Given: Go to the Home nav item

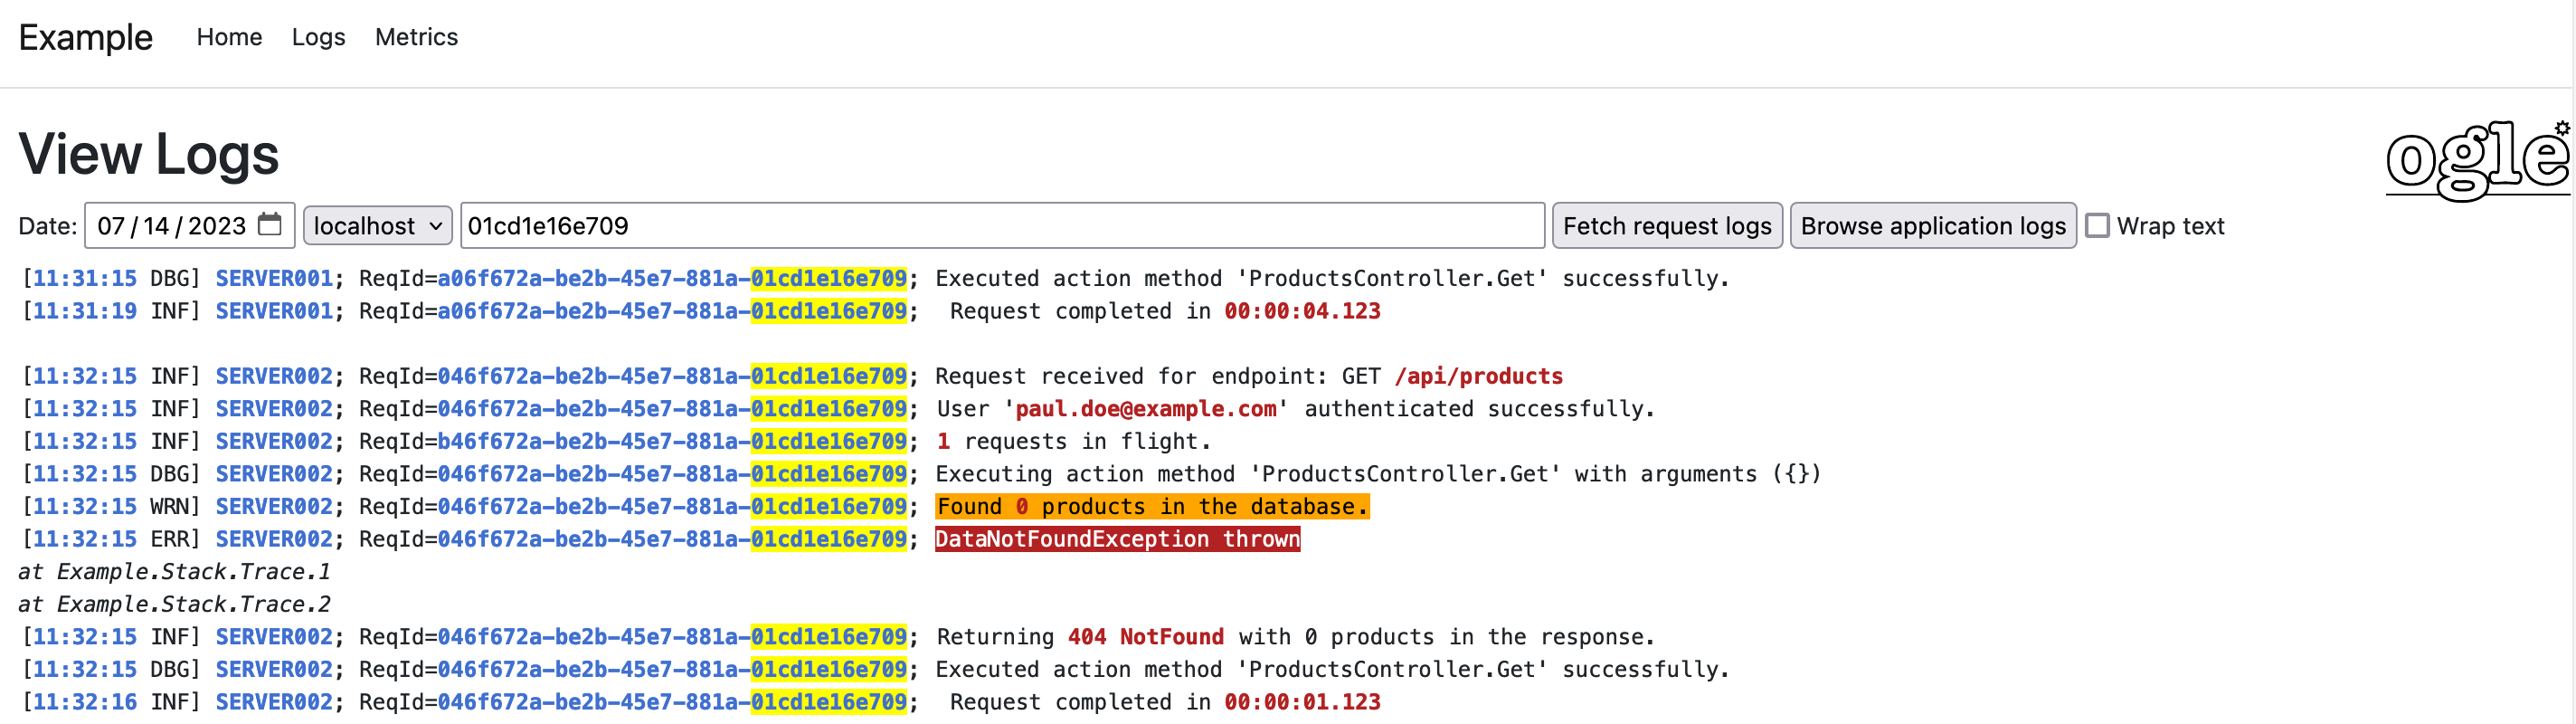Looking at the screenshot, I should point(229,37).
